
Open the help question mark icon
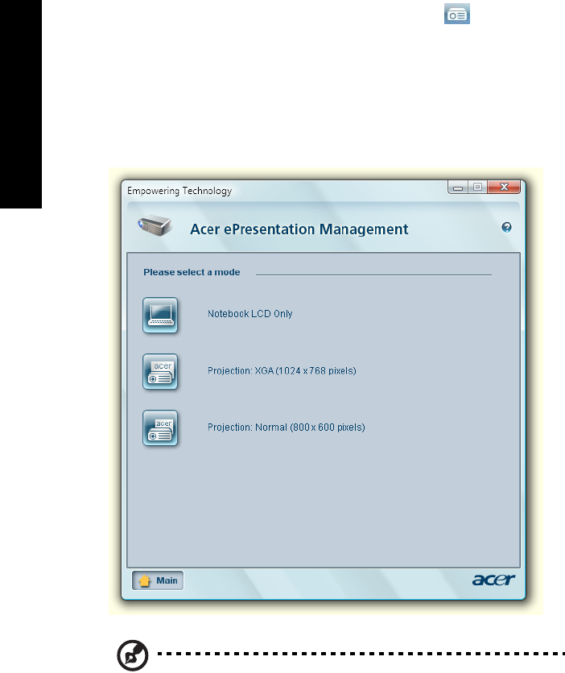(507, 227)
